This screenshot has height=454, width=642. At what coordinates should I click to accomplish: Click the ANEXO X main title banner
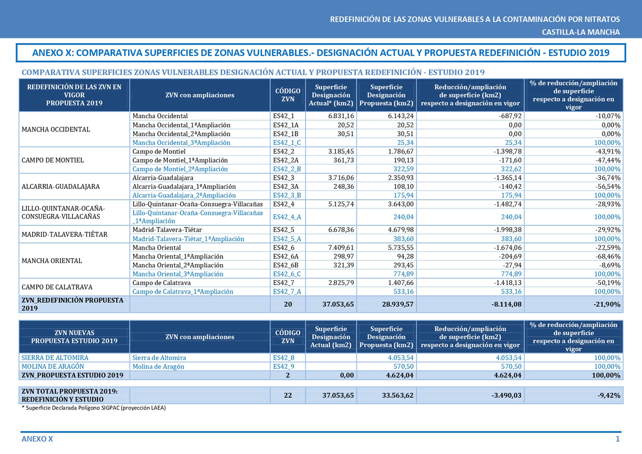pos(320,53)
